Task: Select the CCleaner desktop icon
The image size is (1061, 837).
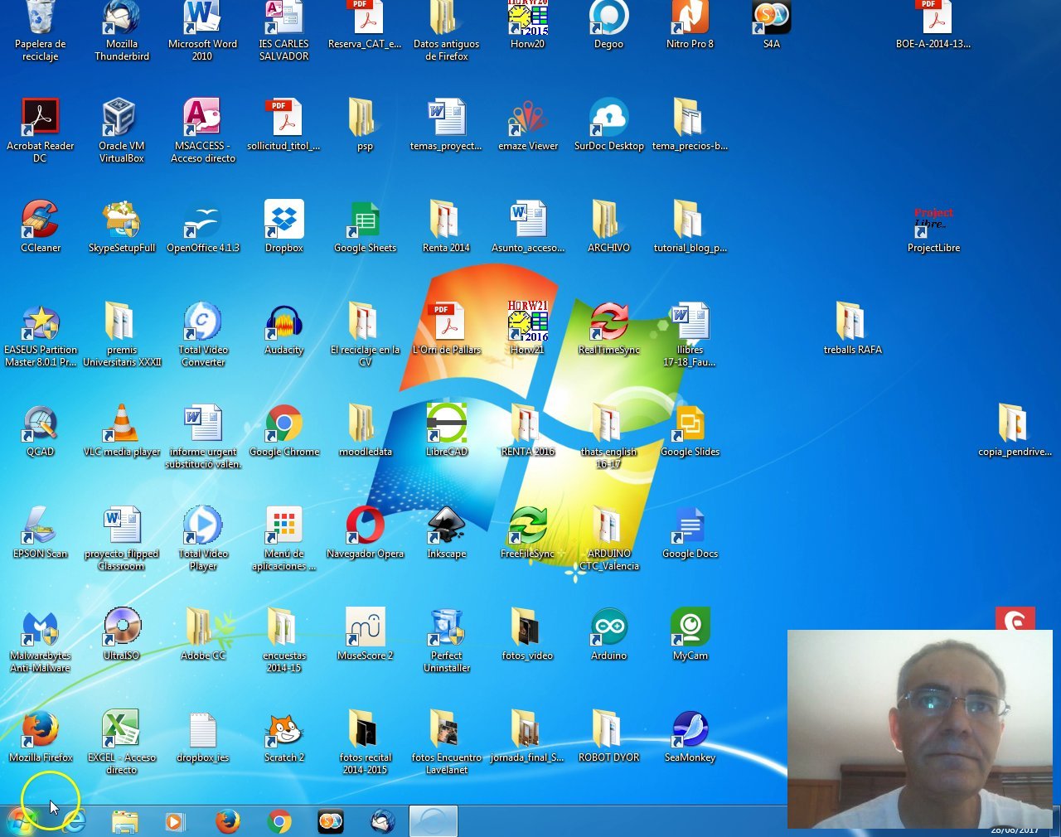Action: [x=40, y=221]
